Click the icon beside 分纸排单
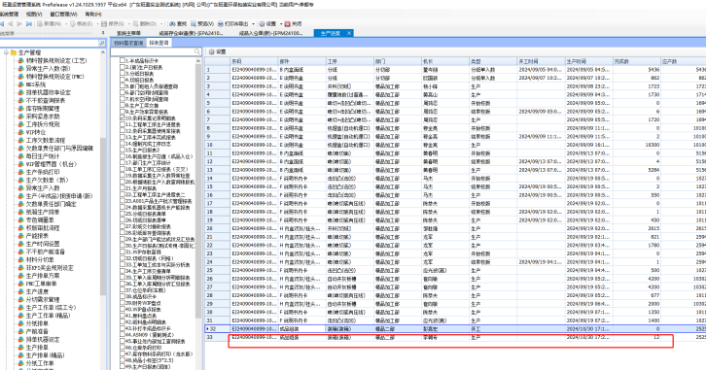 point(20,323)
